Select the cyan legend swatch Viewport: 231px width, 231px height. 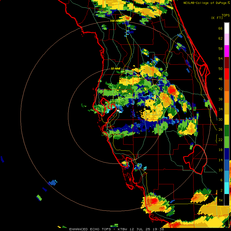click(227, 188)
